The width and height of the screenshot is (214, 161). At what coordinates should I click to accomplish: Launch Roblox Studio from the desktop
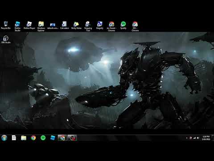(x=17, y=26)
